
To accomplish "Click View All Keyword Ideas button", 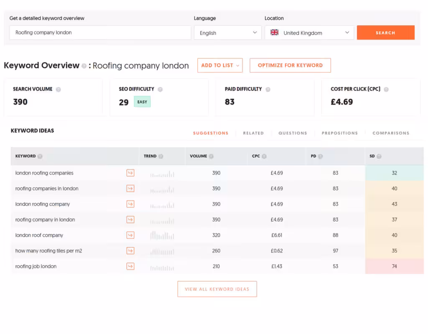I will [217, 289].
